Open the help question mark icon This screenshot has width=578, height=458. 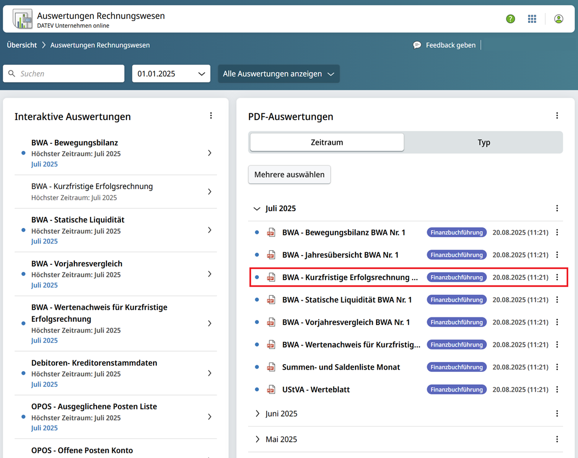click(x=510, y=19)
